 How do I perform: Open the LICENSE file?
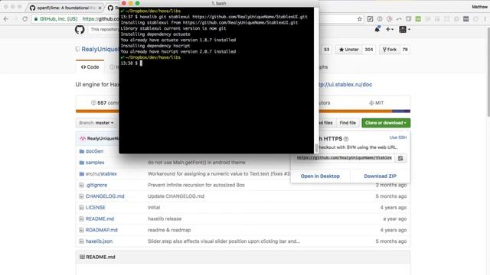[95, 207]
